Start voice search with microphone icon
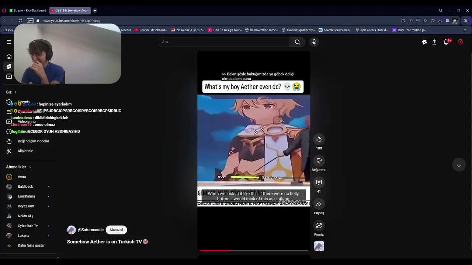The width and height of the screenshot is (472, 265). point(314,42)
